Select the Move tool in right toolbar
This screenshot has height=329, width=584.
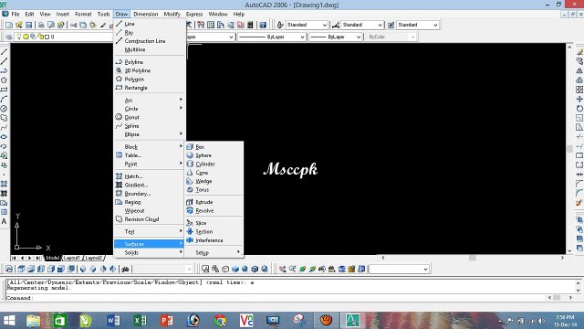(x=579, y=99)
